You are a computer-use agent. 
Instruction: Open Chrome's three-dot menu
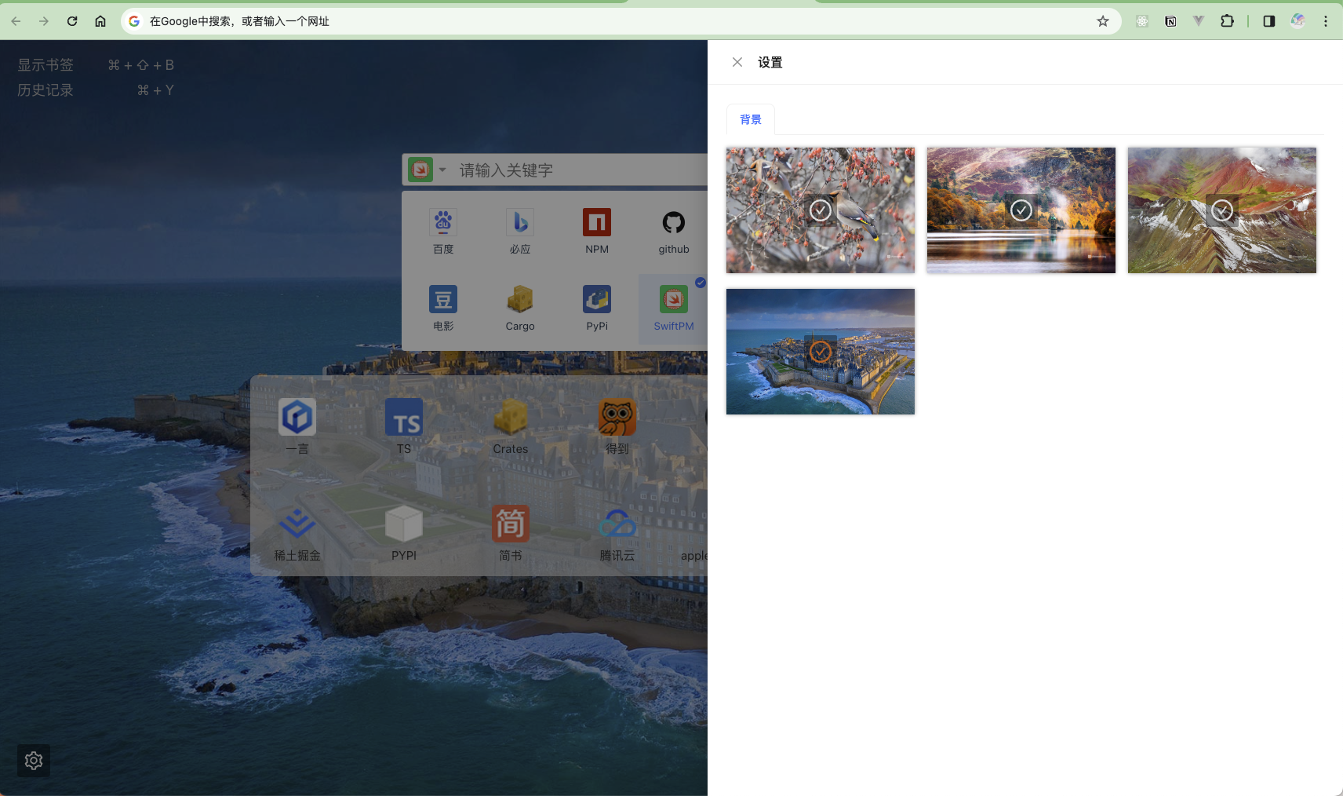pos(1326,21)
